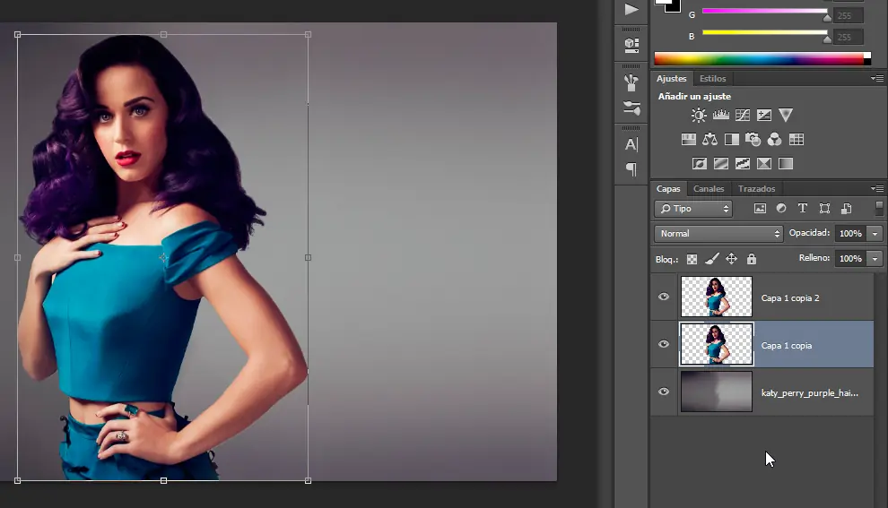888x508 pixels.
Task: Add a Vibrance adjustment
Action: tap(786, 116)
